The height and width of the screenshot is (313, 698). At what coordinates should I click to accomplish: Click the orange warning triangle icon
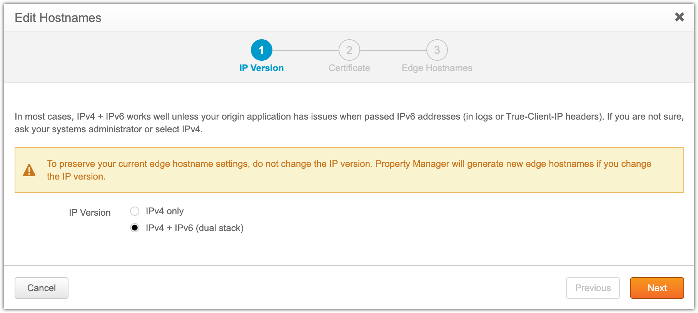[x=29, y=170]
